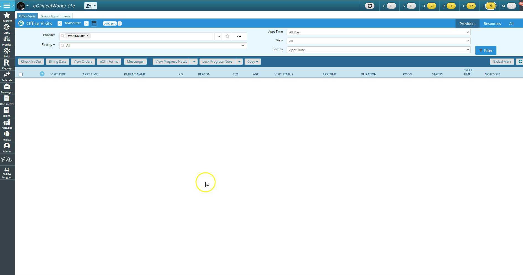This screenshot has height=275, width=523.
Task: Switch to the Group Appointments tab
Action: (x=55, y=16)
